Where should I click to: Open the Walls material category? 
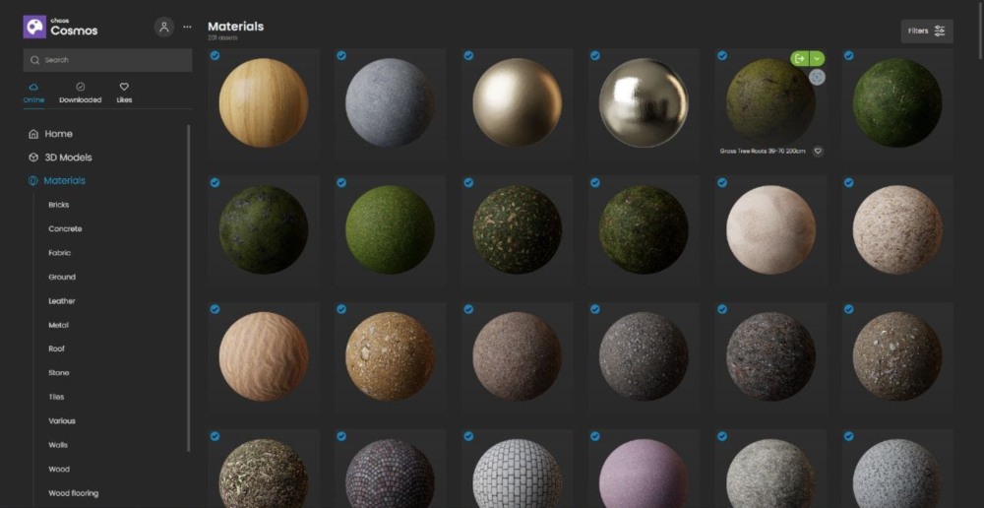point(58,445)
